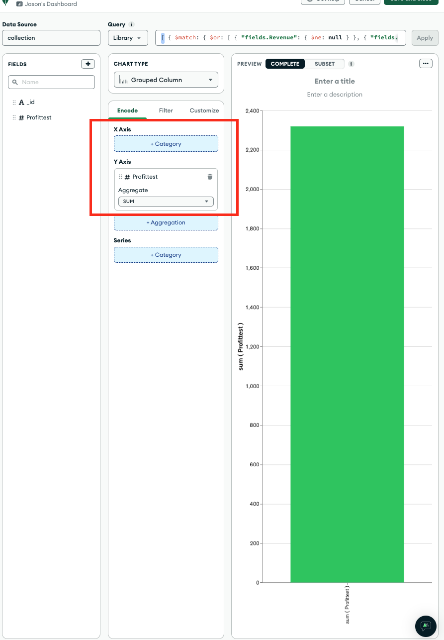Click the x-axis label sum ( Profittest )
Viewport: 444px width, 640px height.
pos(348,605)
